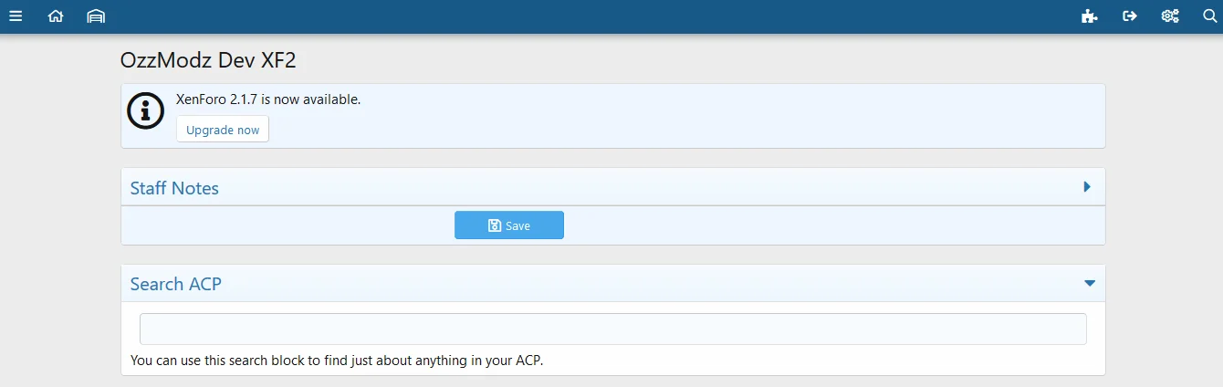Click the Search ACP heading
1223x387 pixels.
pyautogui.click(x=176, y=284)
